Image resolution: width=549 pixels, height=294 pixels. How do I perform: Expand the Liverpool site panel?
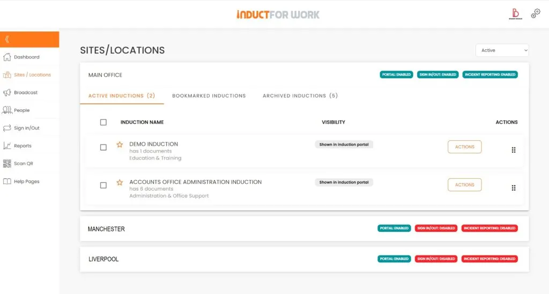(305, 259)
